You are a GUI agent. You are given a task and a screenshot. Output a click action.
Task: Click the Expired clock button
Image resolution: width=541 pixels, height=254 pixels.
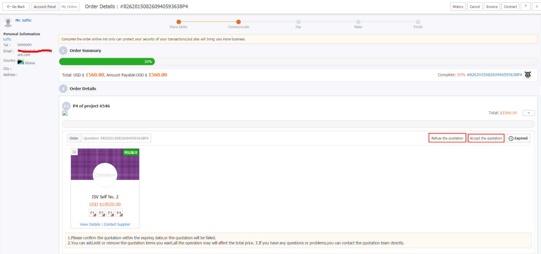pos(518,138)
